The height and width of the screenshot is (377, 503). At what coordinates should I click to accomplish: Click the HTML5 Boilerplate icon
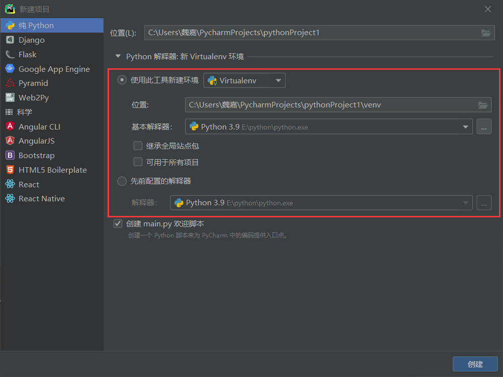pos(10,170)
